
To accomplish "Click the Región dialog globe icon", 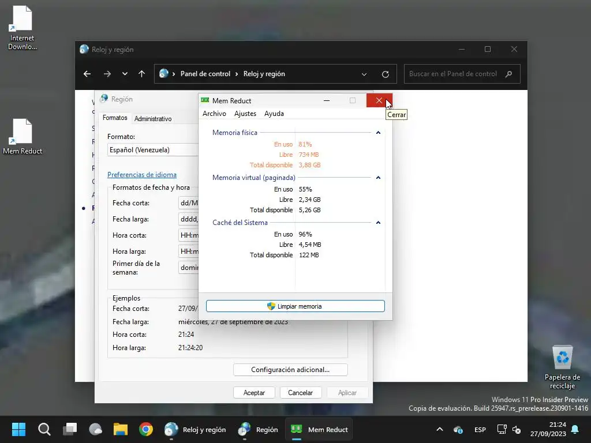I will point(104,99).
